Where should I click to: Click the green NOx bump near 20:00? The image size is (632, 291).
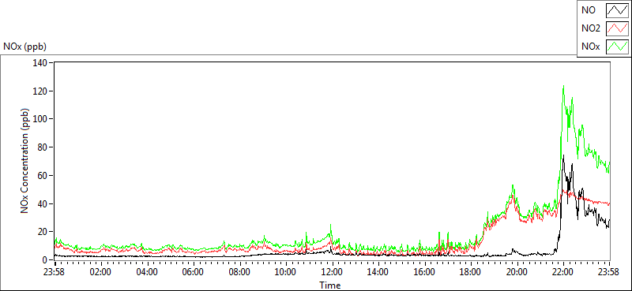[513, 185]
